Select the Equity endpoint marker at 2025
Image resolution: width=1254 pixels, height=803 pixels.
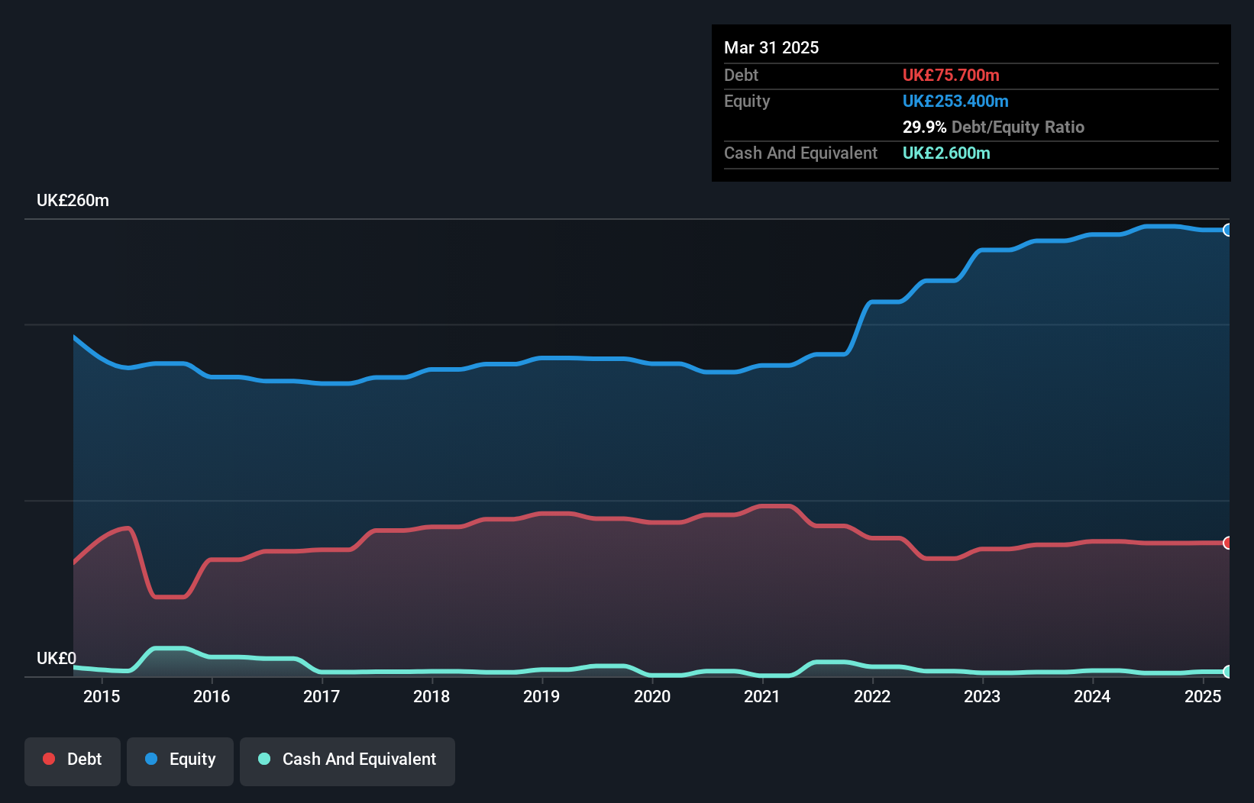point(1227,230)
